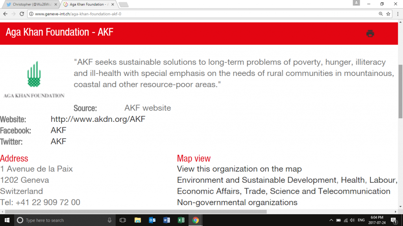This screenshot has width=403, height=226.
Task: Click the ENG language indicator
Action: 361,220
